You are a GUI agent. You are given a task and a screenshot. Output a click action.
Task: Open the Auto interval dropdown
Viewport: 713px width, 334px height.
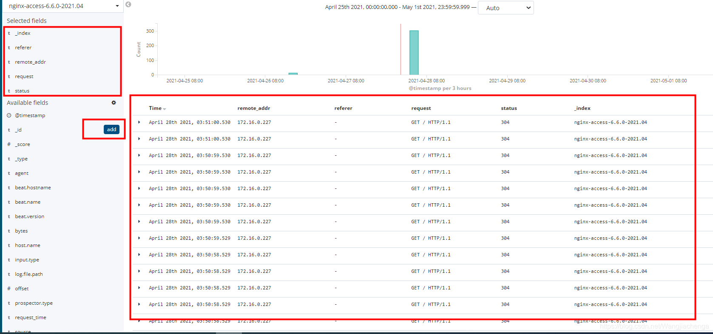506,8
